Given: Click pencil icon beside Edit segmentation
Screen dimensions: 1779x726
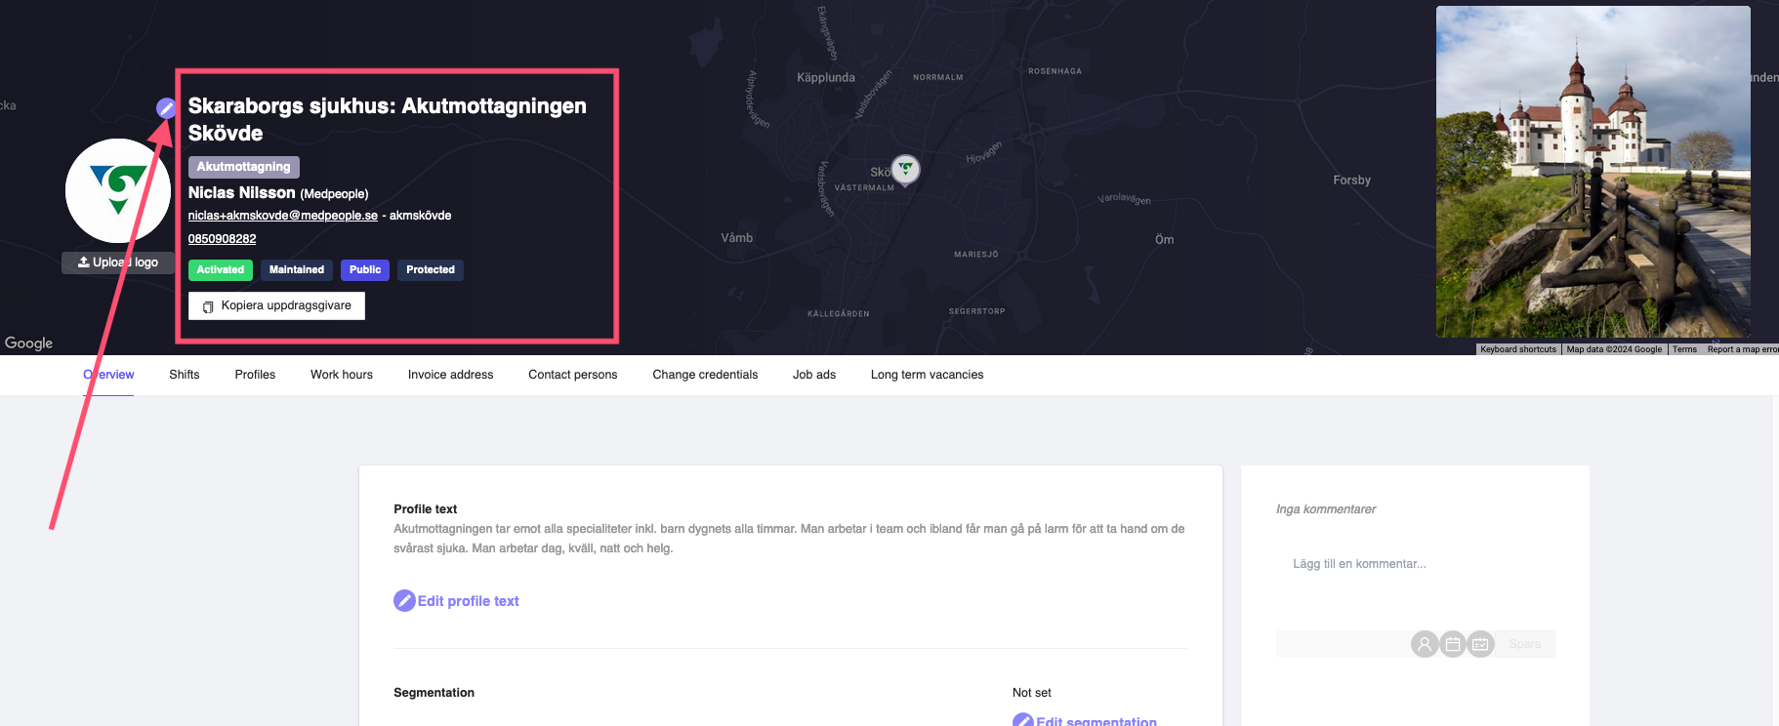Looking at the screenshot, I should [x=1023, y=721].
